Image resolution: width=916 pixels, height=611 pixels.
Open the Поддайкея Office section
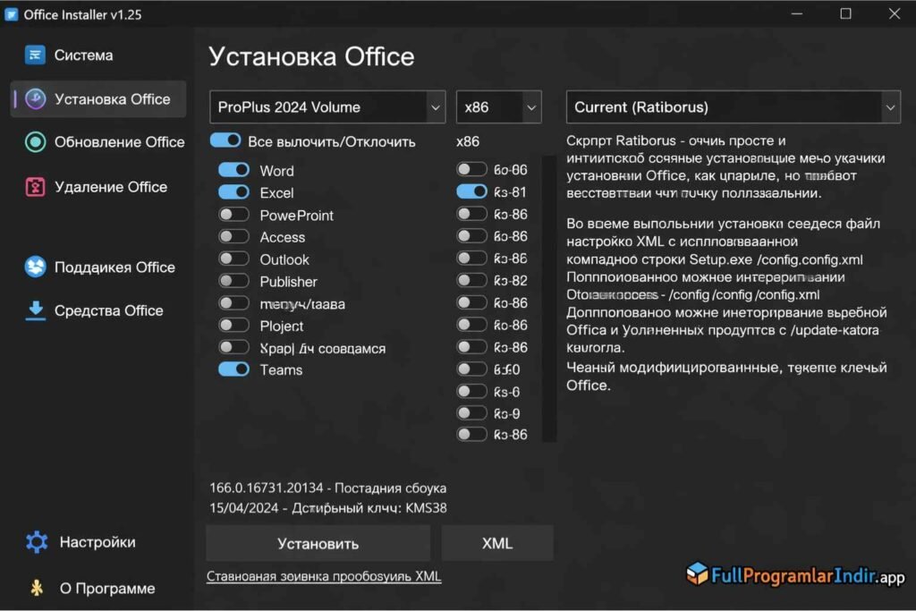[102, 267]
